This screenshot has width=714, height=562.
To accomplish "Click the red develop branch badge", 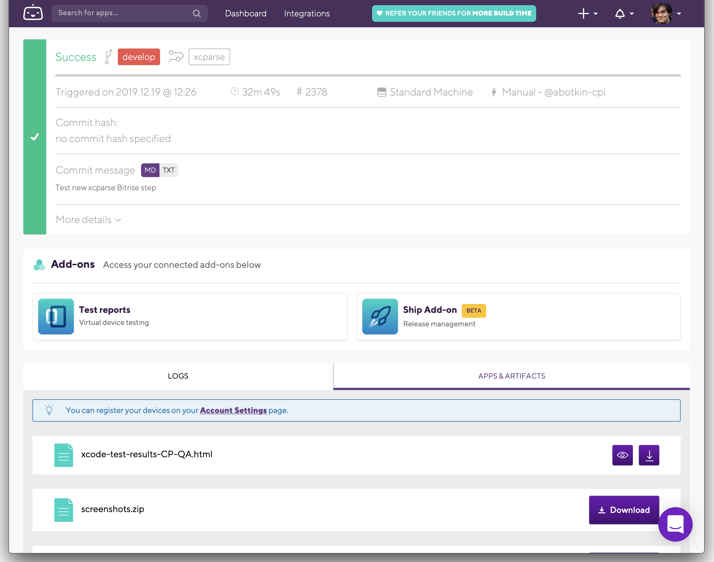I will (x=139, y=57).
